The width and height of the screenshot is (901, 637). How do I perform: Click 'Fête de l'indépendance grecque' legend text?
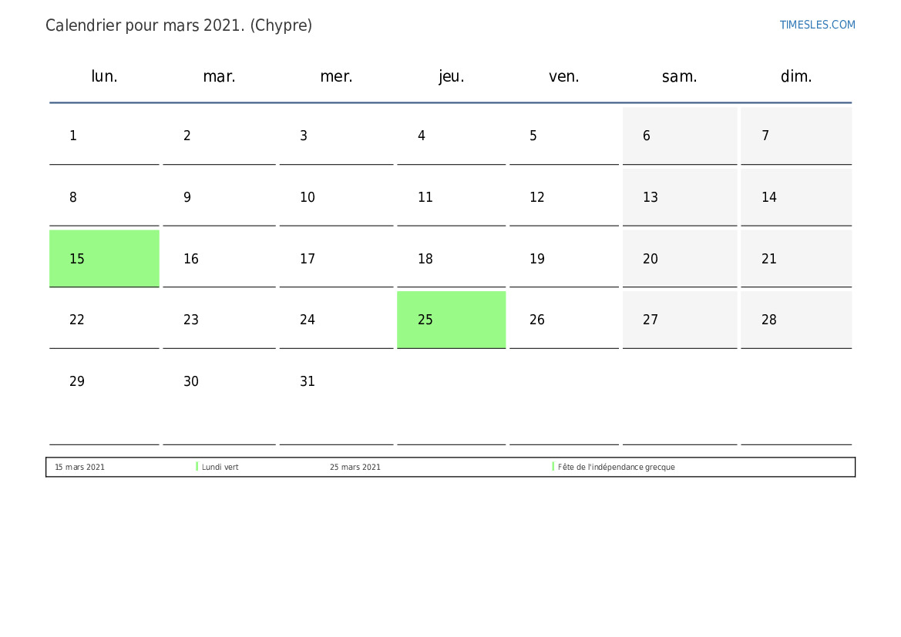616,468
